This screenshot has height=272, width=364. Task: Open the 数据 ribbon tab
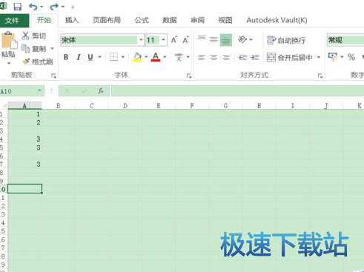point(170,20)
